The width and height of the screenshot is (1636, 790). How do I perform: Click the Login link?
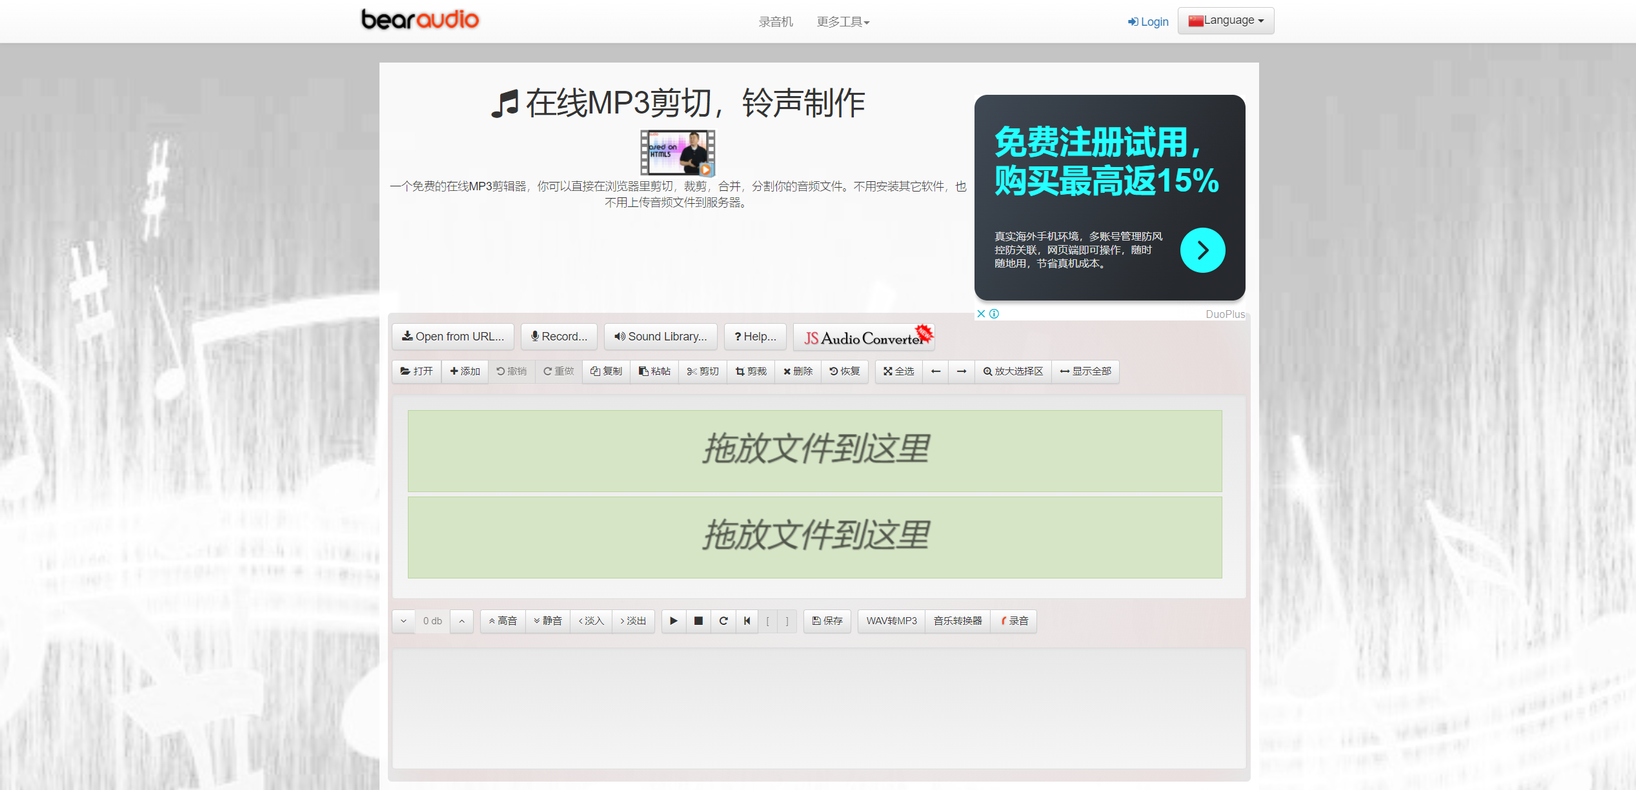(x=1147, y=21)
